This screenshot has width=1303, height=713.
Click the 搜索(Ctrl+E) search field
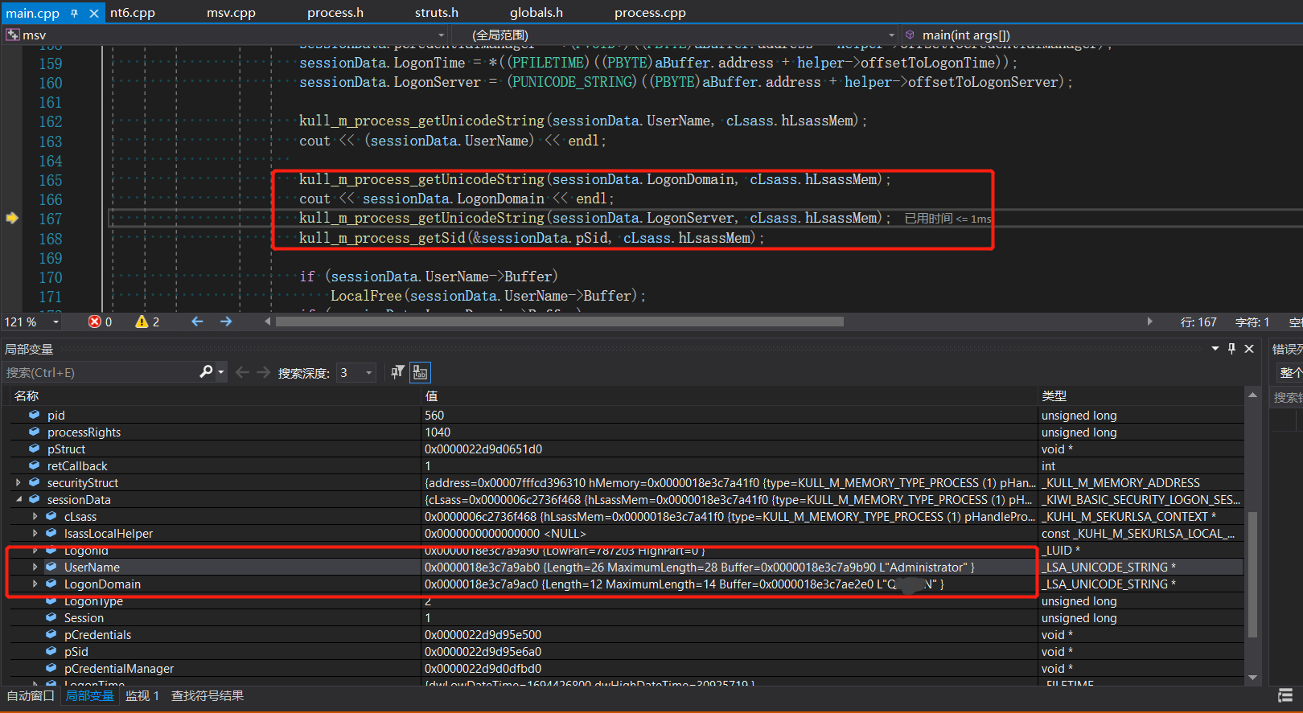101,372
